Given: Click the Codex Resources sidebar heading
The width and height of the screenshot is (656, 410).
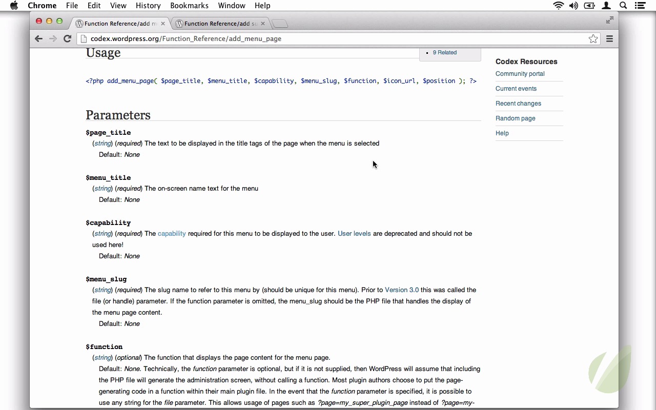Looking at the screenshot, I should pyautogui.click(x=526, y=61).
